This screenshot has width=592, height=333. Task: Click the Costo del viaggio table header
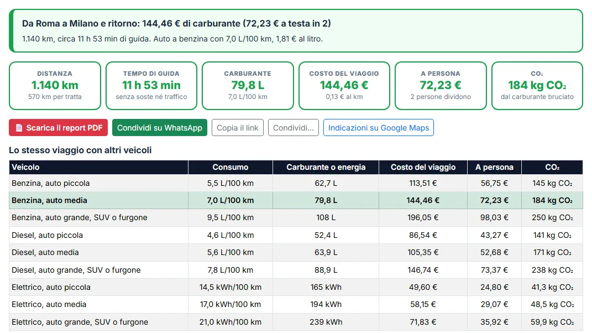tap(423, 167)
